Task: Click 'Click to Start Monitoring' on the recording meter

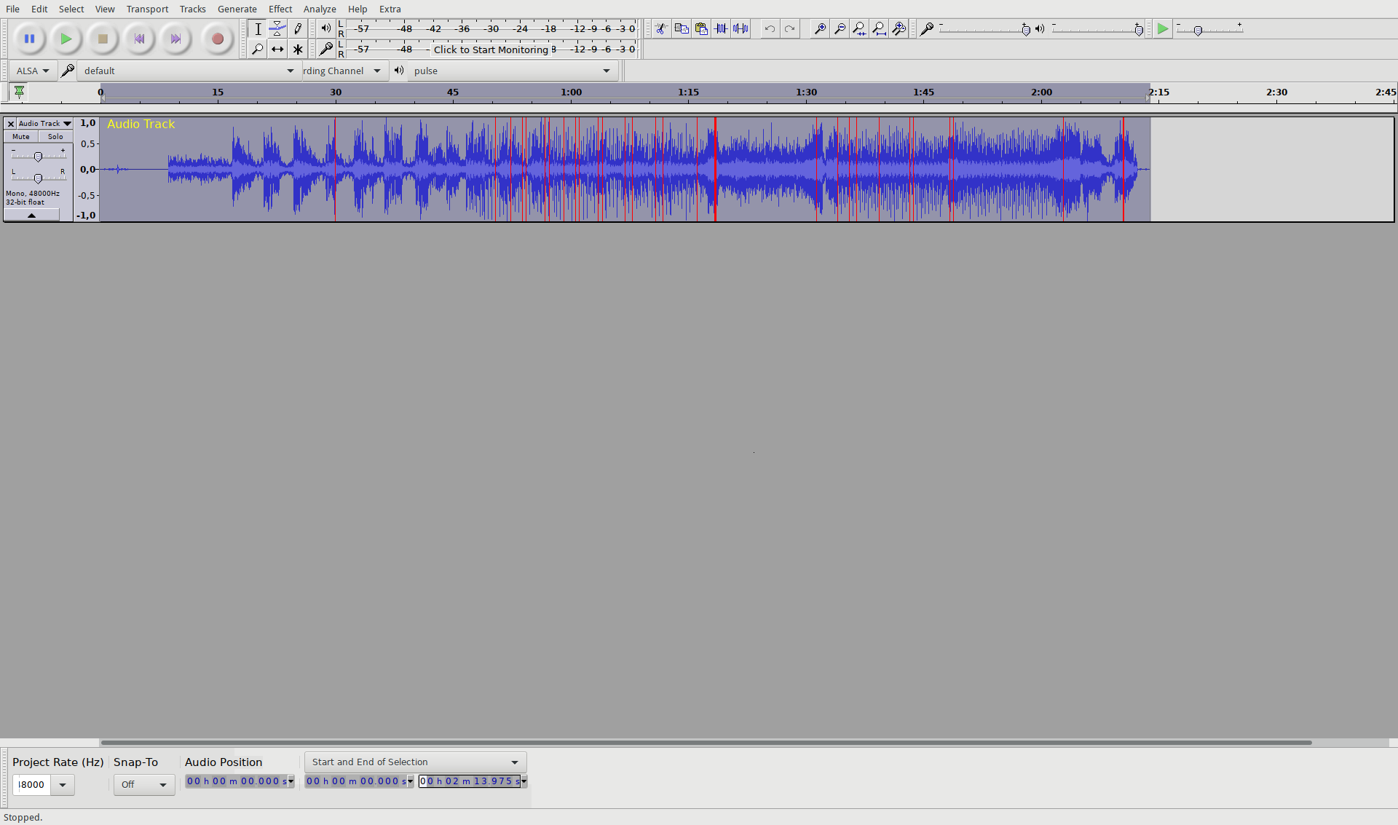Action: (x=491, y=50)
